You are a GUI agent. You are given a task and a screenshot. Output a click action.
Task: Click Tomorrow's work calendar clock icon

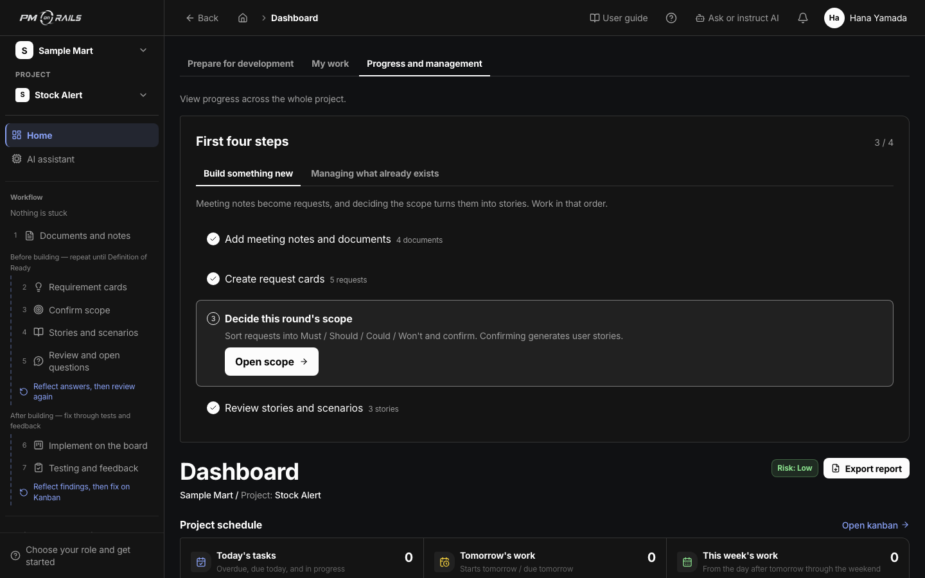click(445, 562)
